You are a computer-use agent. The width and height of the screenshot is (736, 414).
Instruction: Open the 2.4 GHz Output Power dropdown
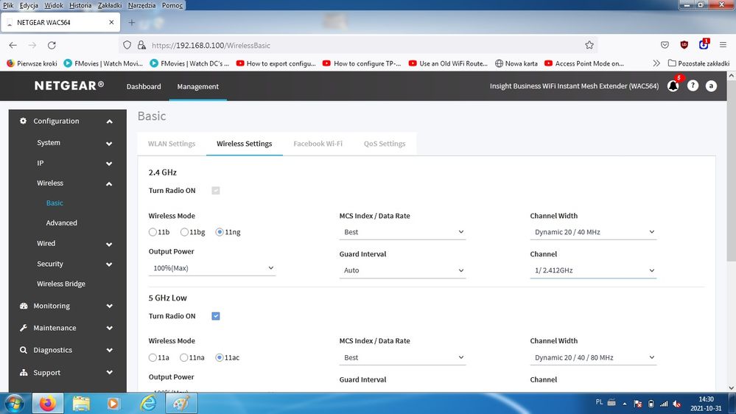pyautogui.click(x=212, y=268)
